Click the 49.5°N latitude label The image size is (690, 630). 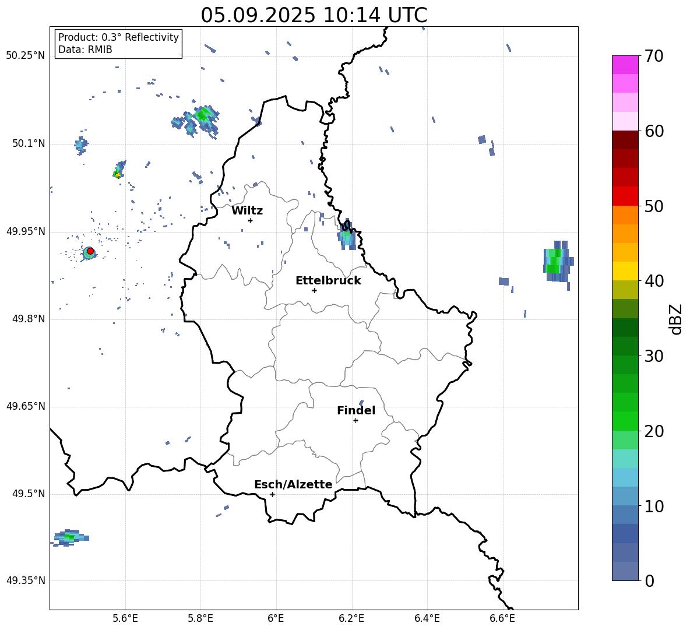click(x=29, y=494)
